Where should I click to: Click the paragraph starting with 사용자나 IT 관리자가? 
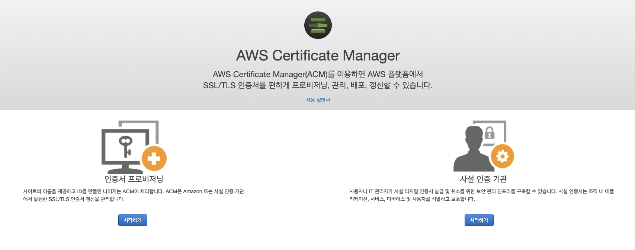[x=482, y=195]
